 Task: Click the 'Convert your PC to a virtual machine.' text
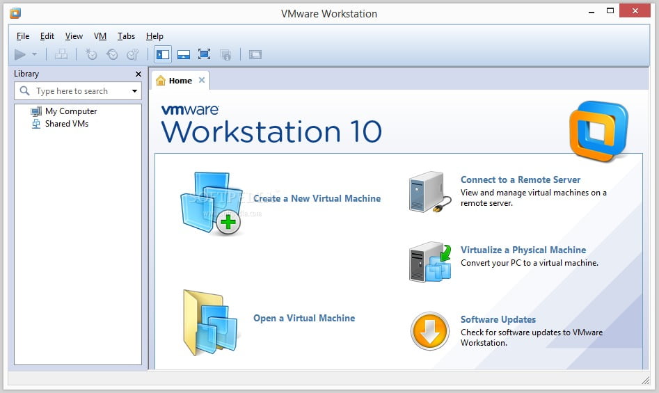pos(529,263)
